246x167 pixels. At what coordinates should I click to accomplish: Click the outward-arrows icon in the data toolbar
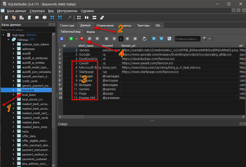161,39
